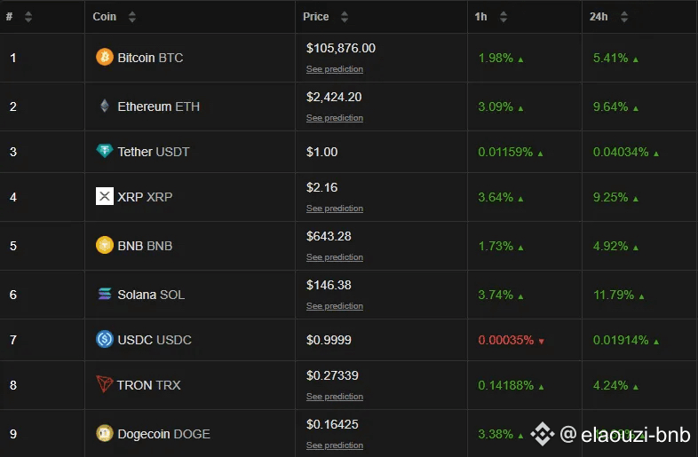698x457 pixels.
Task: Open See prediction link for Bitcoin
Action: pos(335,69)
